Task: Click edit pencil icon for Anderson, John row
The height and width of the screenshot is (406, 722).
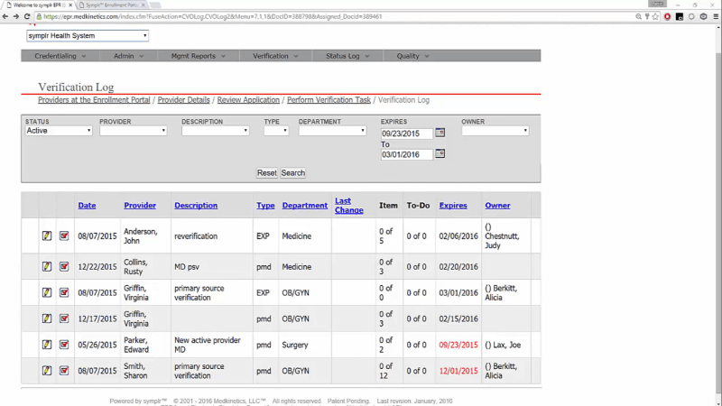Action: pos(47,235)
